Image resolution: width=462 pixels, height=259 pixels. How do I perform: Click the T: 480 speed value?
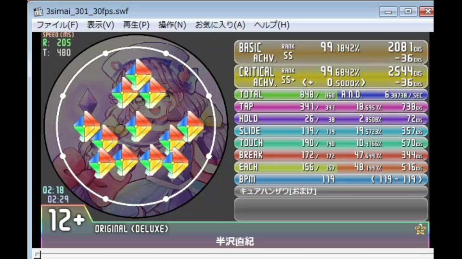pyautogui.click(x=57, y=53)
